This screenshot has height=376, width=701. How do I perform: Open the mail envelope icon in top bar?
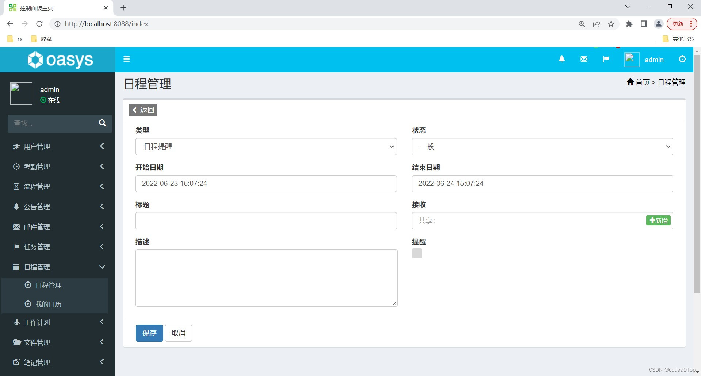(583, 59)
